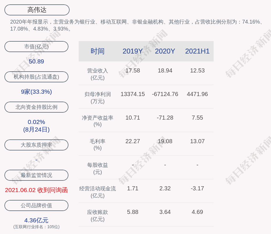Click the 时间 table header cell
271x234 pixels.
coord(98,51)
